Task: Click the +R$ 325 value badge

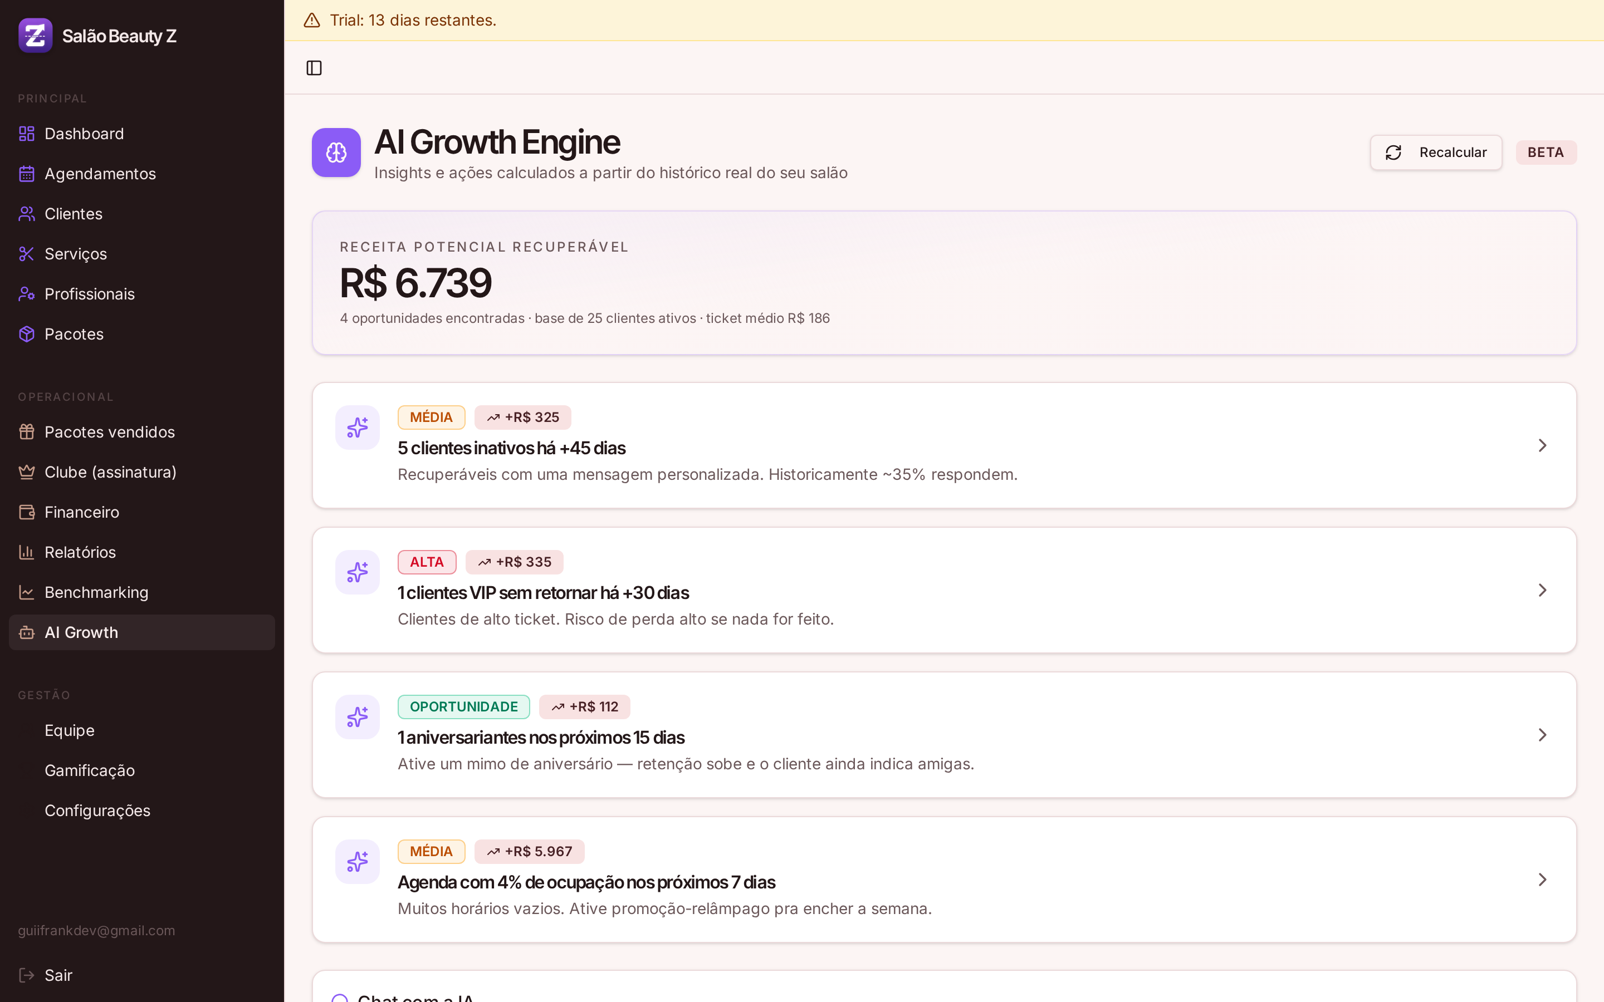Action: click(x=523, y=417)
